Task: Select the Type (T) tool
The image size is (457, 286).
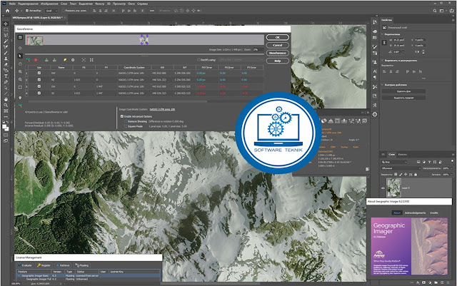Action: 6,76
